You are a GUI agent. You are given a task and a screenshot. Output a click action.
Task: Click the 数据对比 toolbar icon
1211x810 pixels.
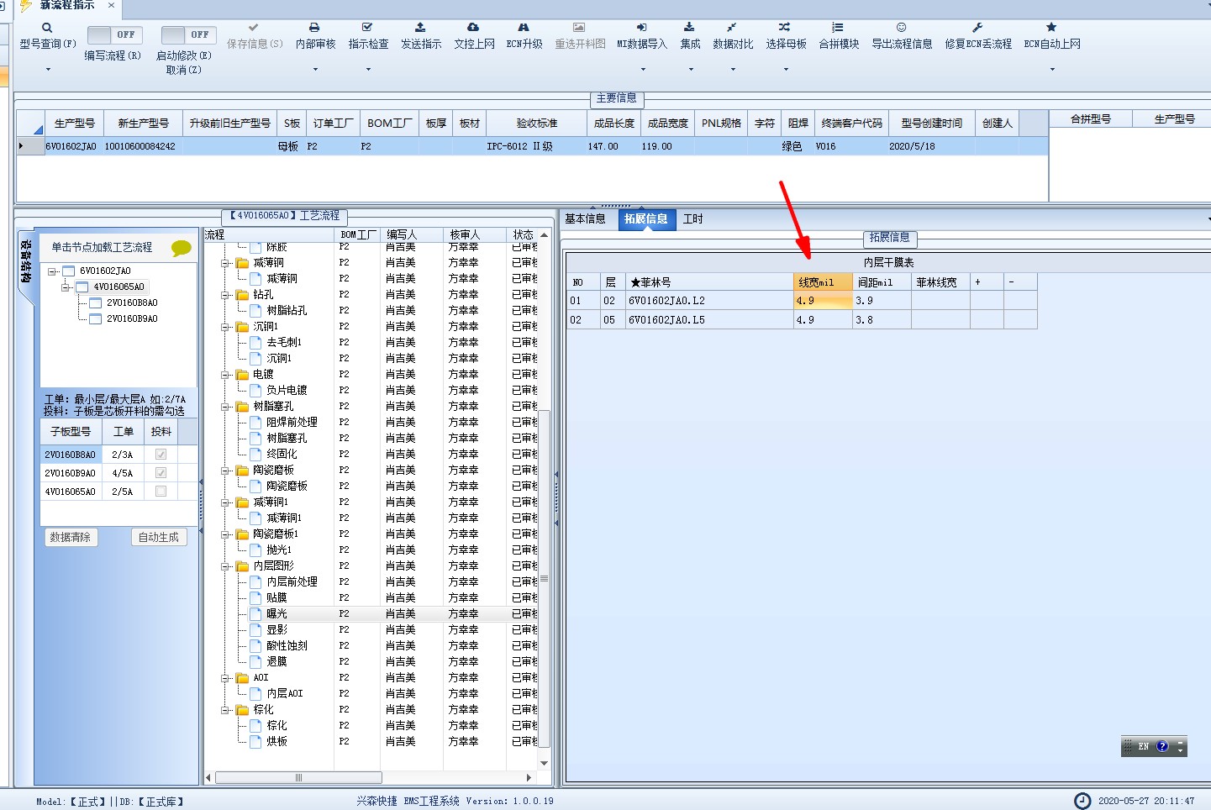point(733,28)
